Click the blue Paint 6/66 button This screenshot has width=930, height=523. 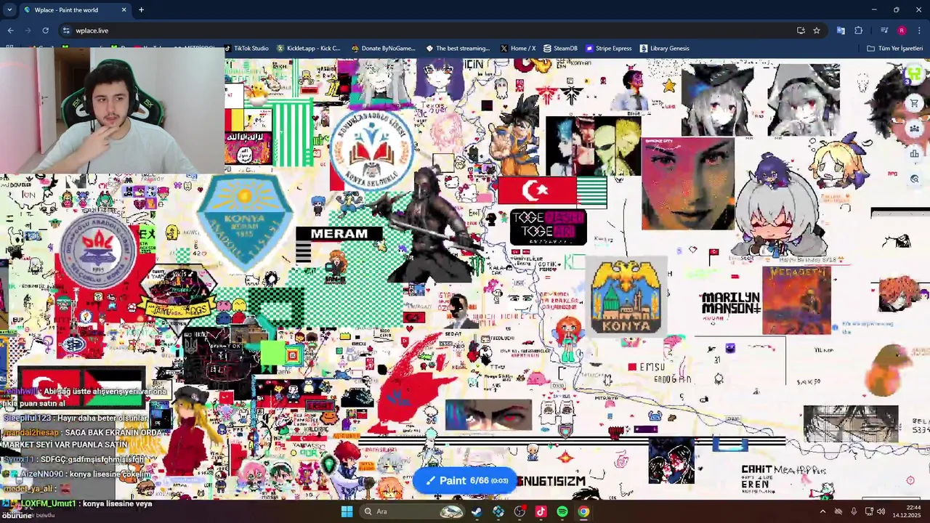[x=466, y=480]
